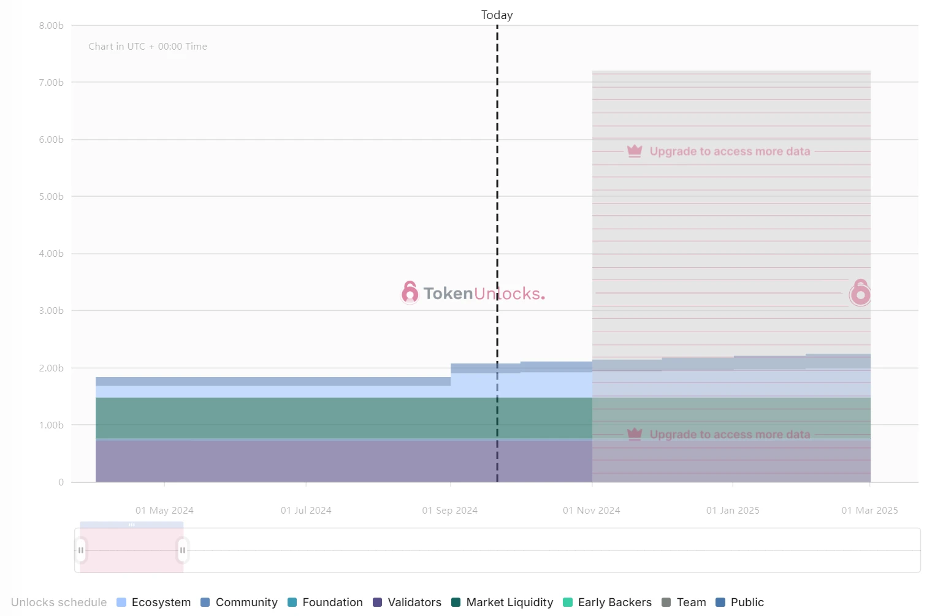
Task: Click the 'Today' marker label above chart
Action: 497,15
